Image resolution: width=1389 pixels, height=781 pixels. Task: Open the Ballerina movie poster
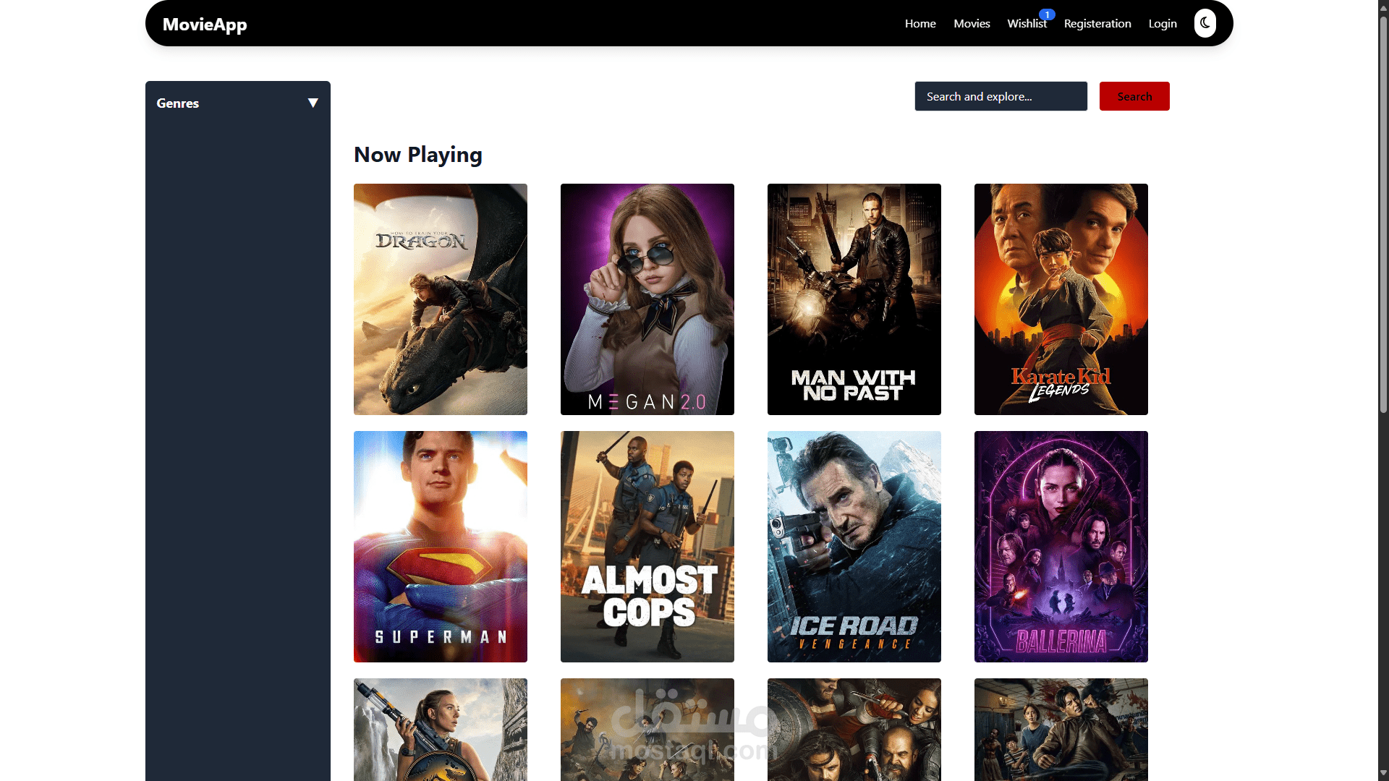click(1061, 547)
